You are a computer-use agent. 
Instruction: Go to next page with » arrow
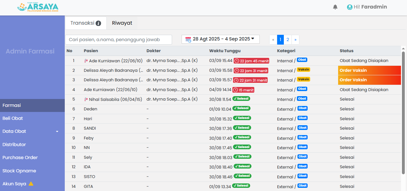[295, 40]
